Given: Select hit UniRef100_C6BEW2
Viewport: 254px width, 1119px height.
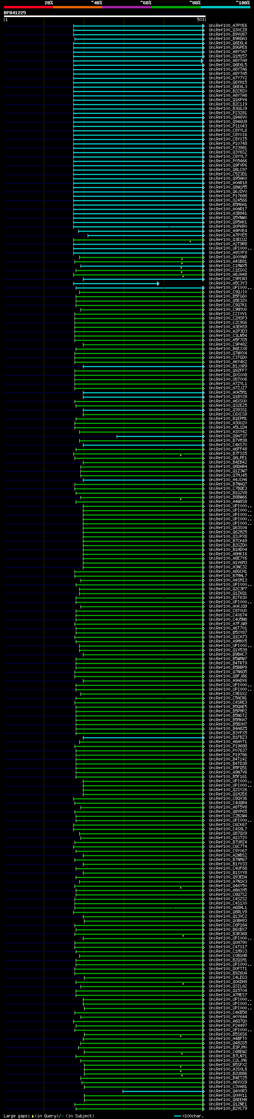Looking at the screenshot, I should point(228,1051).
